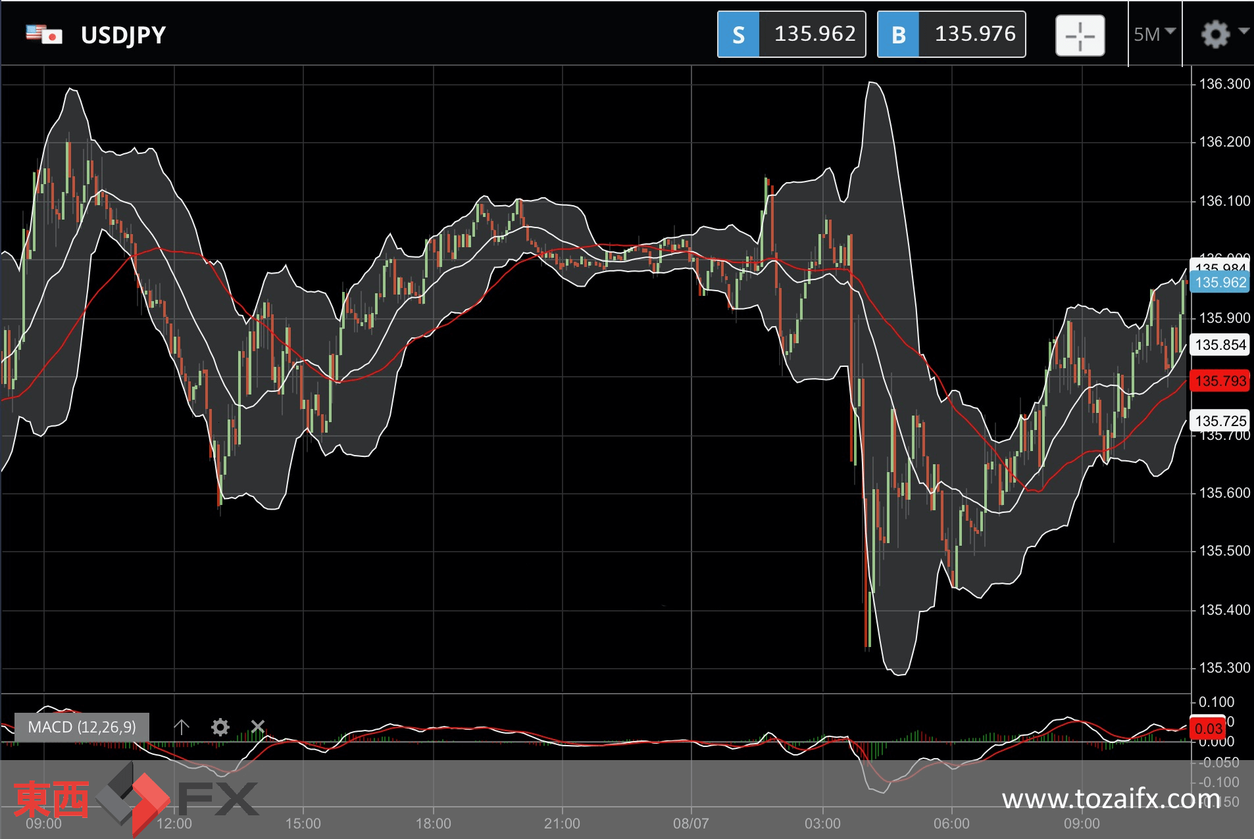Click the blue S sell button

(738, 35)
